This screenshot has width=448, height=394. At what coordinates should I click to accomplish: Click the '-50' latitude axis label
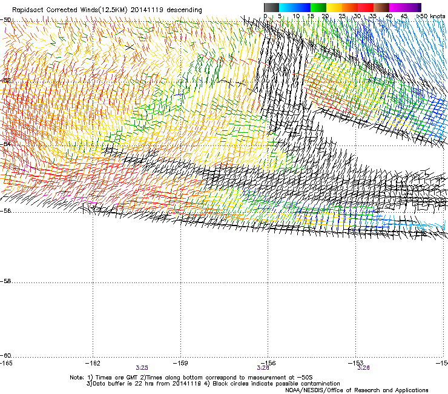pos(5,20)
